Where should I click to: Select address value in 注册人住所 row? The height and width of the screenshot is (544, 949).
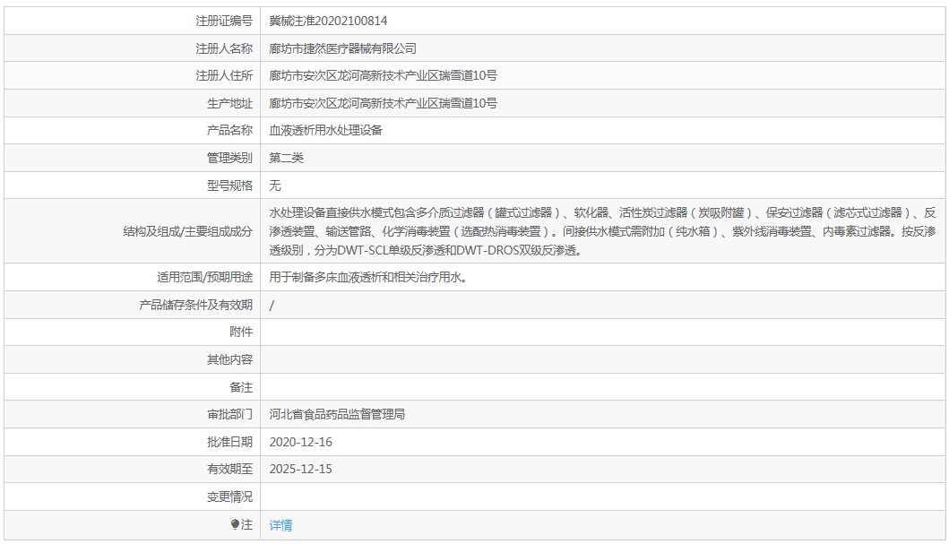(384, 75)
